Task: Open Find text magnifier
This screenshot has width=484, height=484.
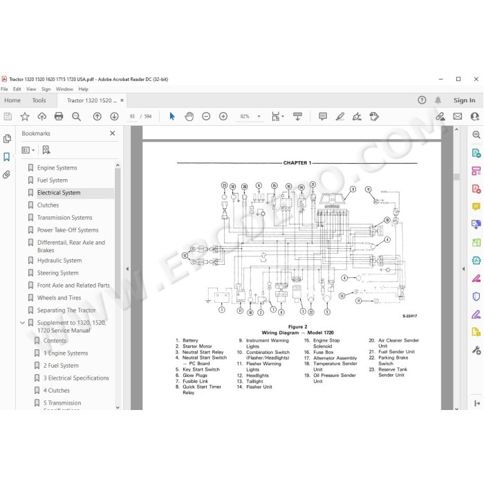Action: click(76, 116)
